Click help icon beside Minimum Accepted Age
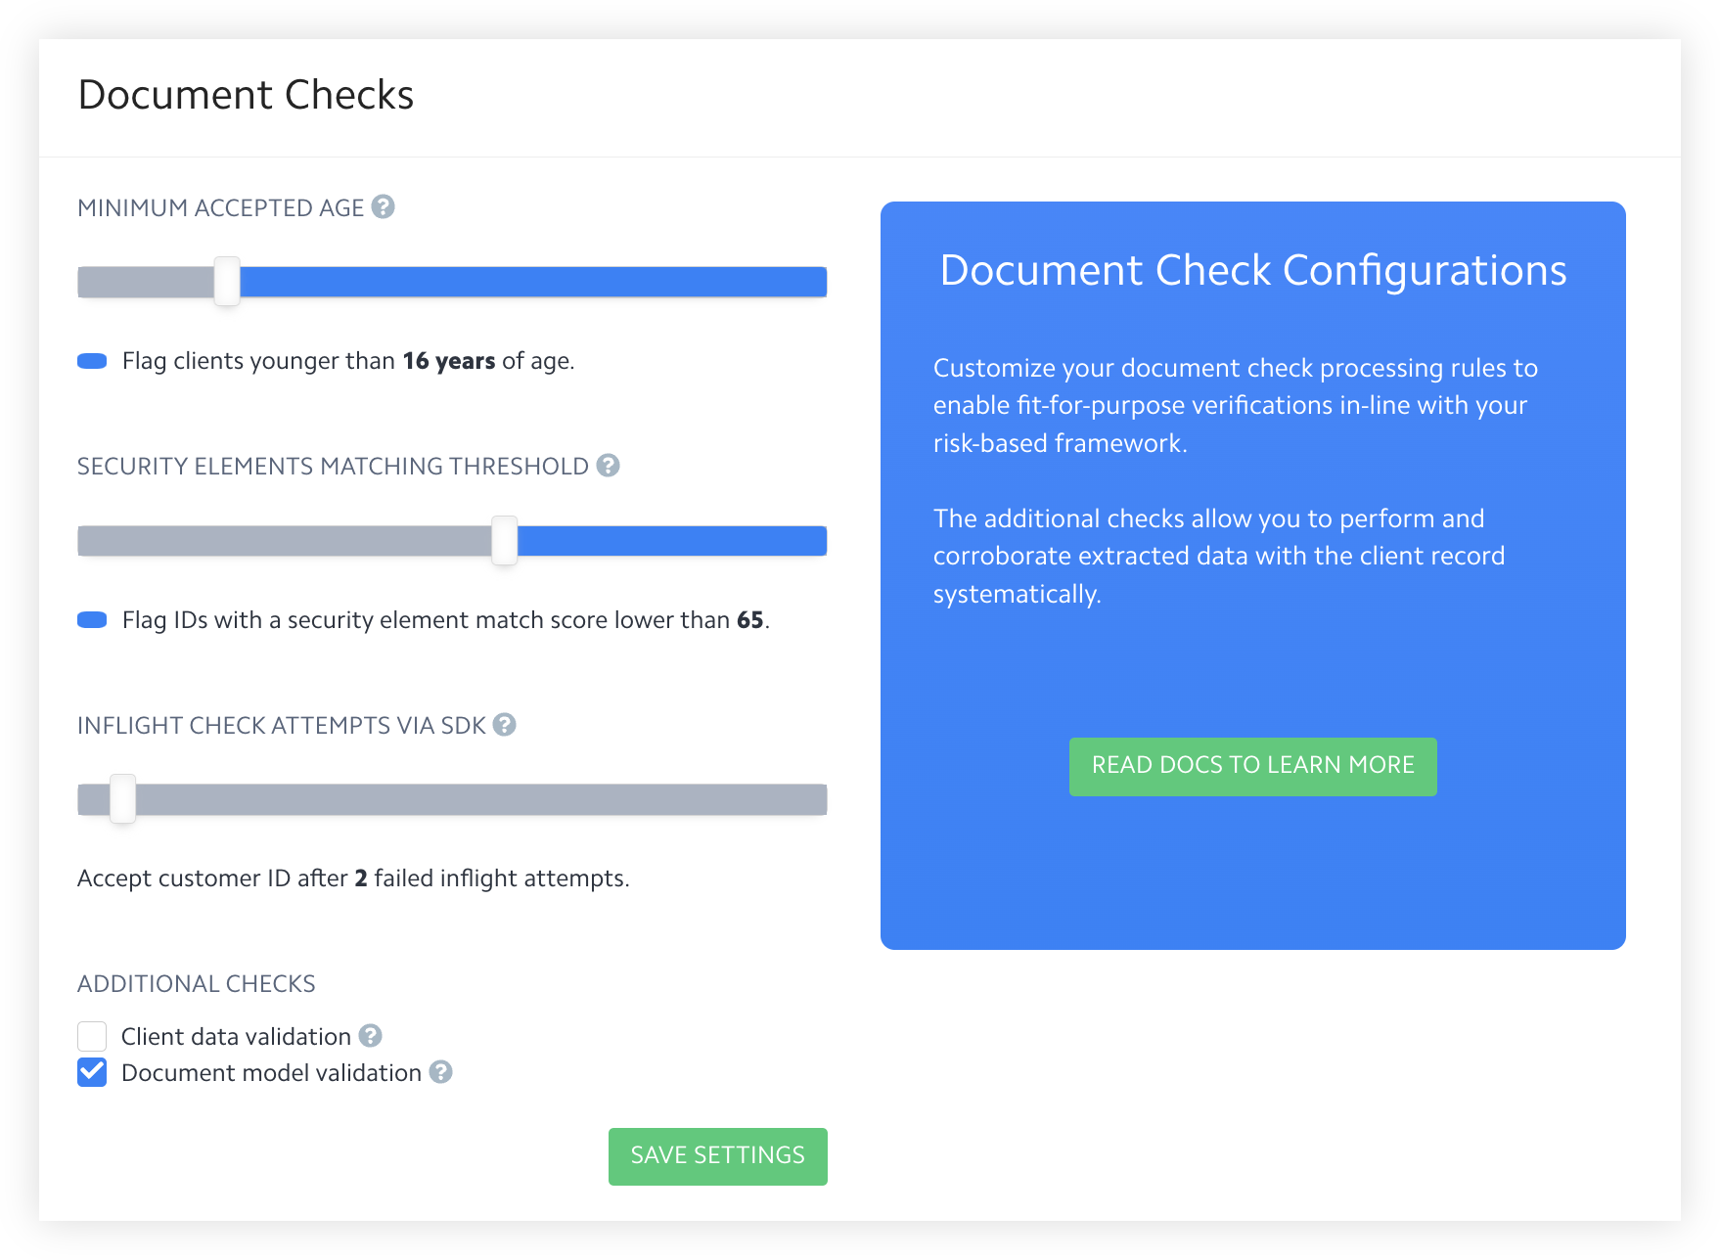Viewport: 1720px width, 1260px height. (384, 207)
